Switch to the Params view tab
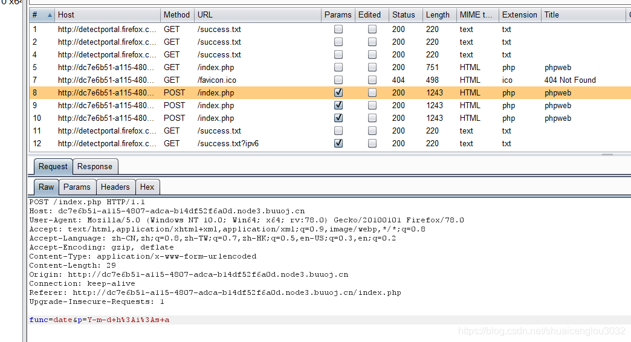 coord(77,187)
